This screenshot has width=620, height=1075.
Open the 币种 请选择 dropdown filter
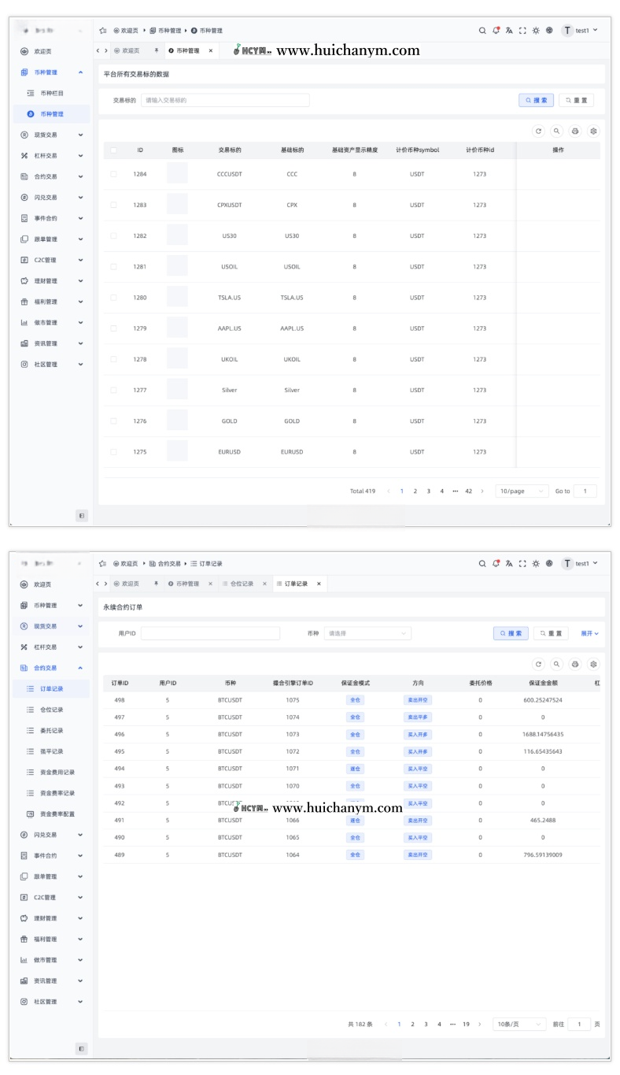click(x=367, y=633)
